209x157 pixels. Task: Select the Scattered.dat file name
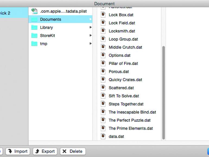[121, 88]
